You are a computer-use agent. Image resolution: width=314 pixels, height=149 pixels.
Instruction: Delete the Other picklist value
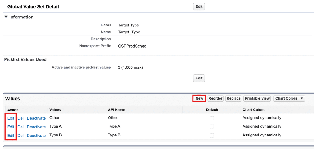click(x=20, y=118)
